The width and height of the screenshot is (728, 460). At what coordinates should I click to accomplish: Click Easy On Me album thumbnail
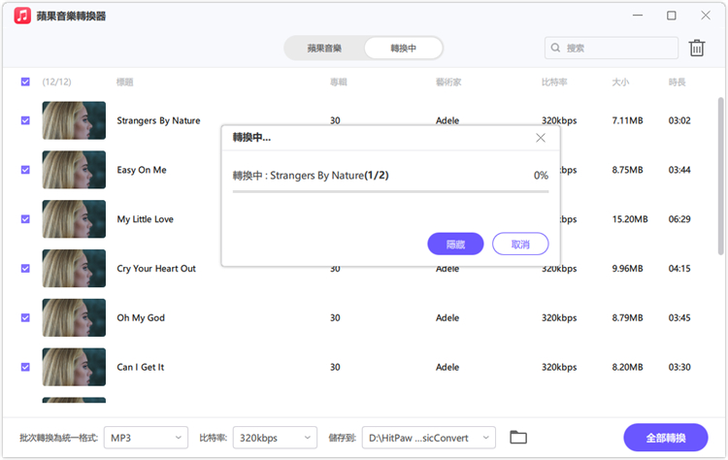(x=74, y=170)
